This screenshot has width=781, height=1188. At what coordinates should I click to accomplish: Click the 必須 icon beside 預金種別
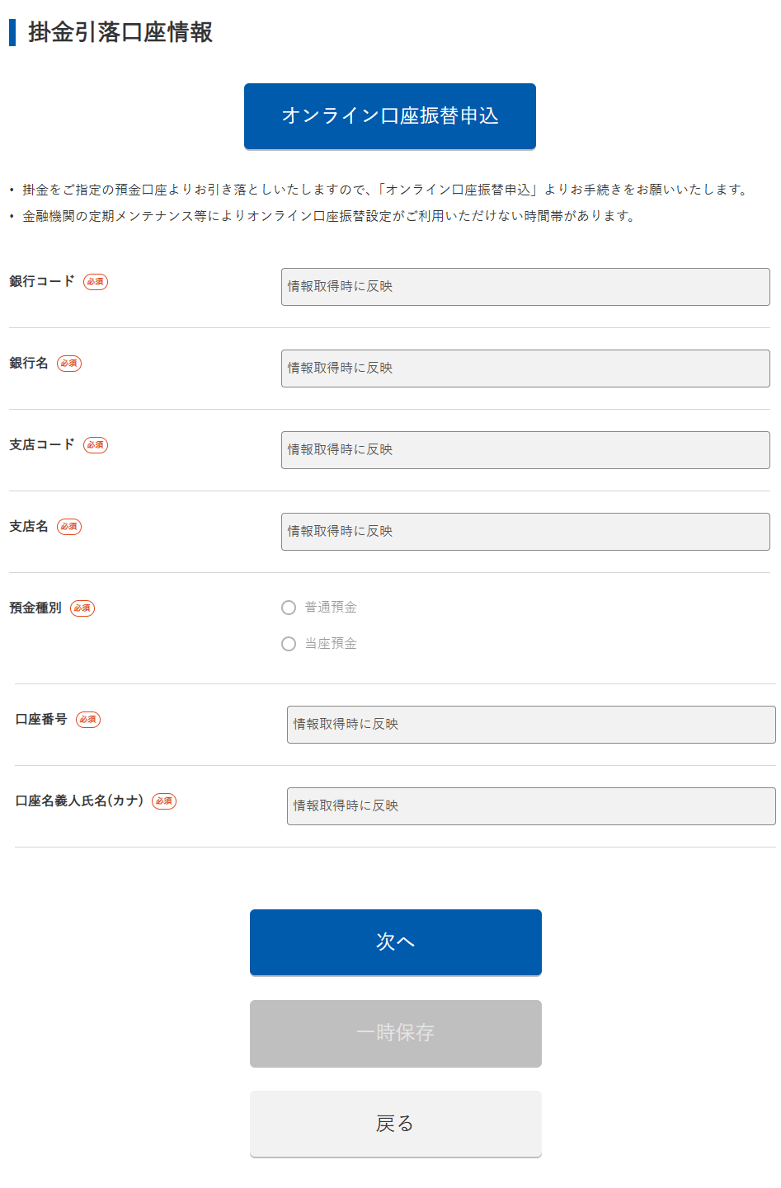(x=82, y=608)
